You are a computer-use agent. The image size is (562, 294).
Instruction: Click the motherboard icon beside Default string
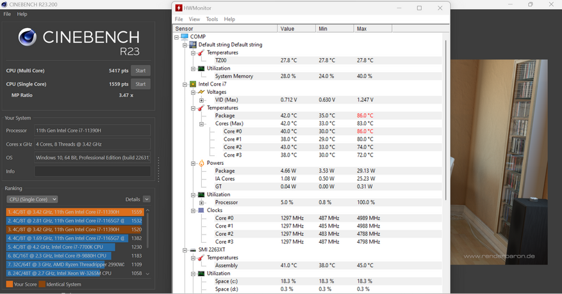tap(193, 44)
